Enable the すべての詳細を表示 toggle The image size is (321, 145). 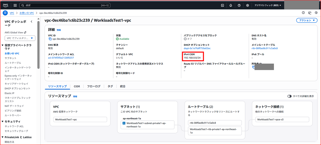tap(289, 96)
